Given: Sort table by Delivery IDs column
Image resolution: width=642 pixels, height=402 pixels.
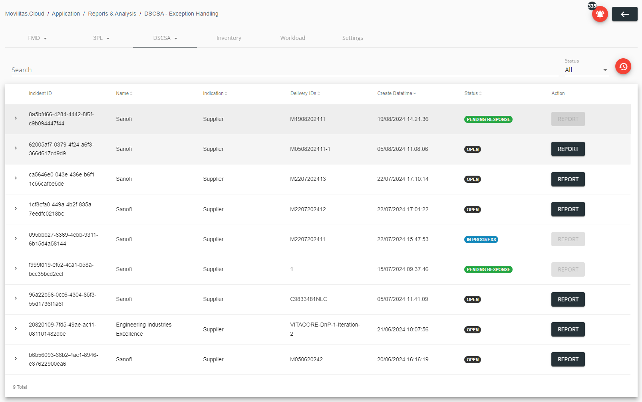Looking at the screenshot, I should (305, 93).
